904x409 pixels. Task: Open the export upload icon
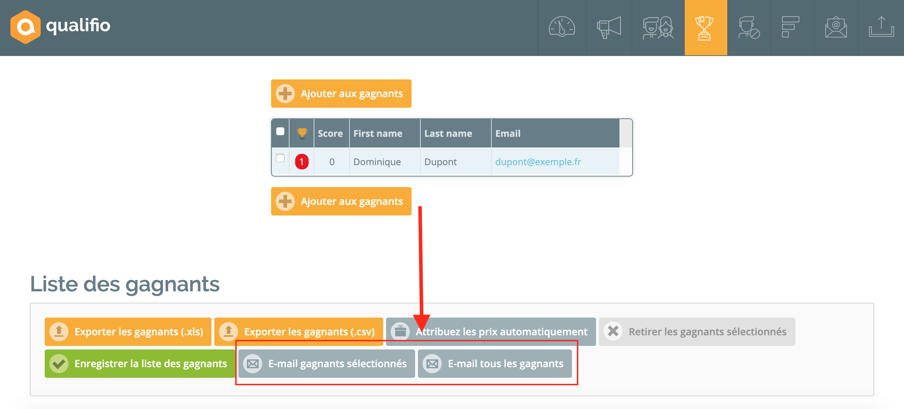(x=881, y=27)
